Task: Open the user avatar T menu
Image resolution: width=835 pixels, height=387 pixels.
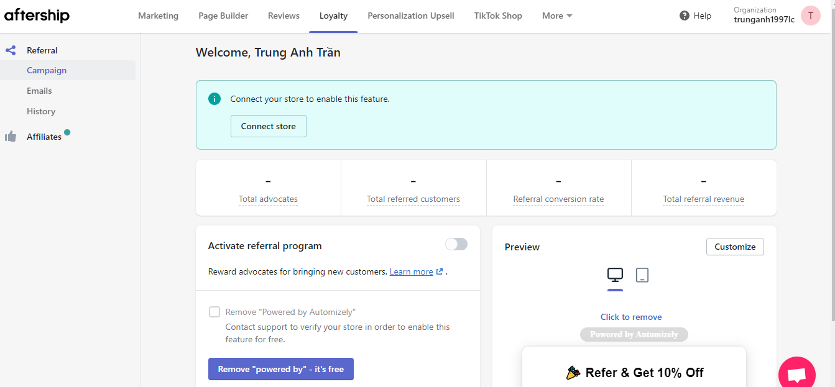Action: click(811, 16)
